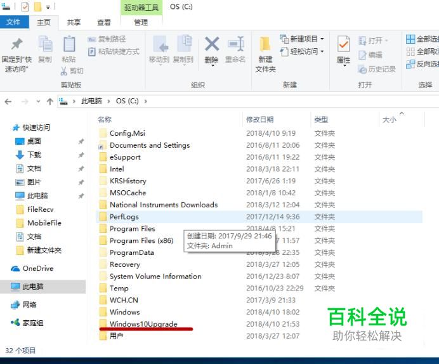Click the Copy icon in the ribbon
The image size is (439, 364).
coord(45,44)
